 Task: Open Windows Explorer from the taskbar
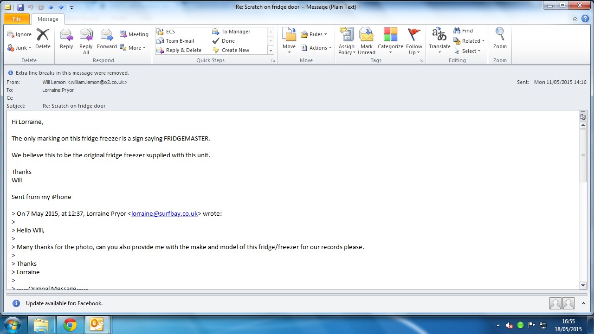click(x=41, y=325)
